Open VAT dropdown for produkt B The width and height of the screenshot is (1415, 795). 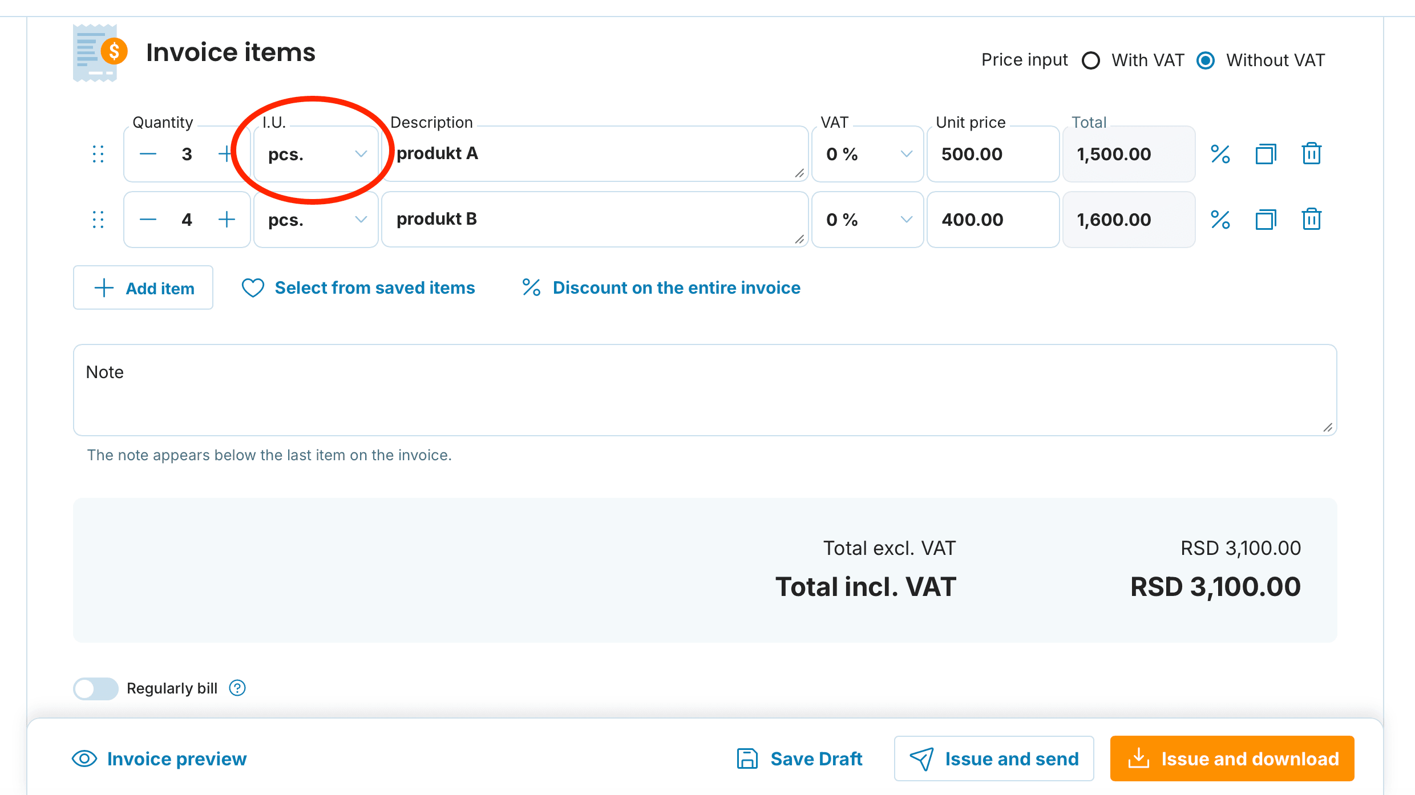(x=867, y=220)
